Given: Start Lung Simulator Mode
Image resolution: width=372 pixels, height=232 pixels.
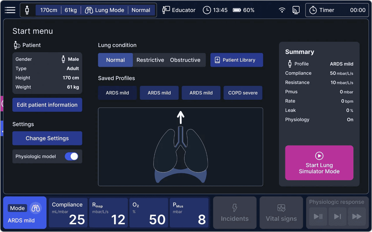Looking at the screenshot, I should pos(319,163).
